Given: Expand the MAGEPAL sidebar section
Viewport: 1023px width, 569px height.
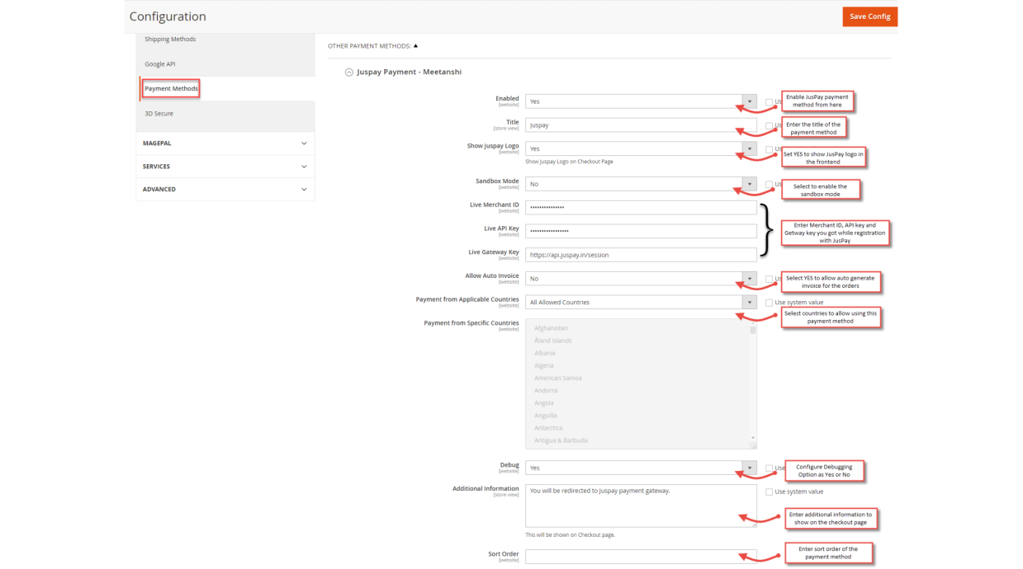Looking at the screenshot, I should pos(225,143).
